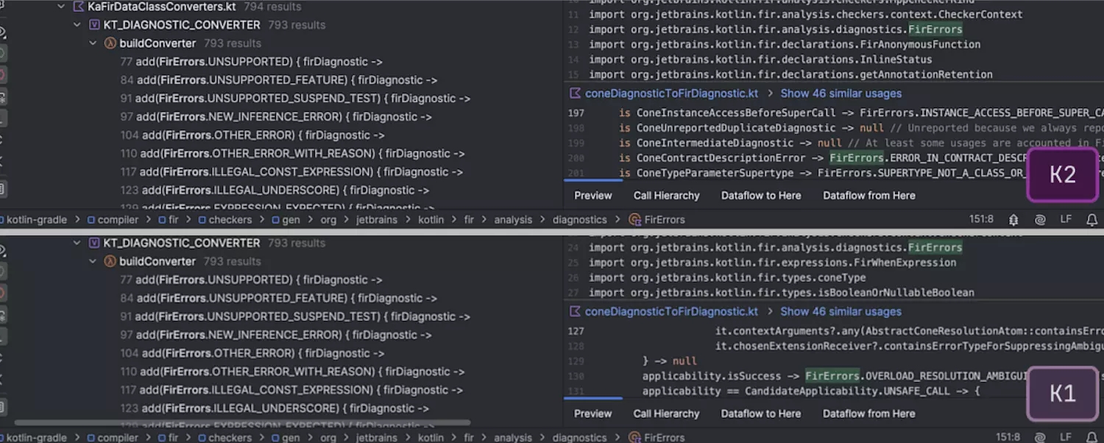Open Dataflow from Here tab in bottom window
The width and height of the screenshot is (1104, 443).
(869, 414)
